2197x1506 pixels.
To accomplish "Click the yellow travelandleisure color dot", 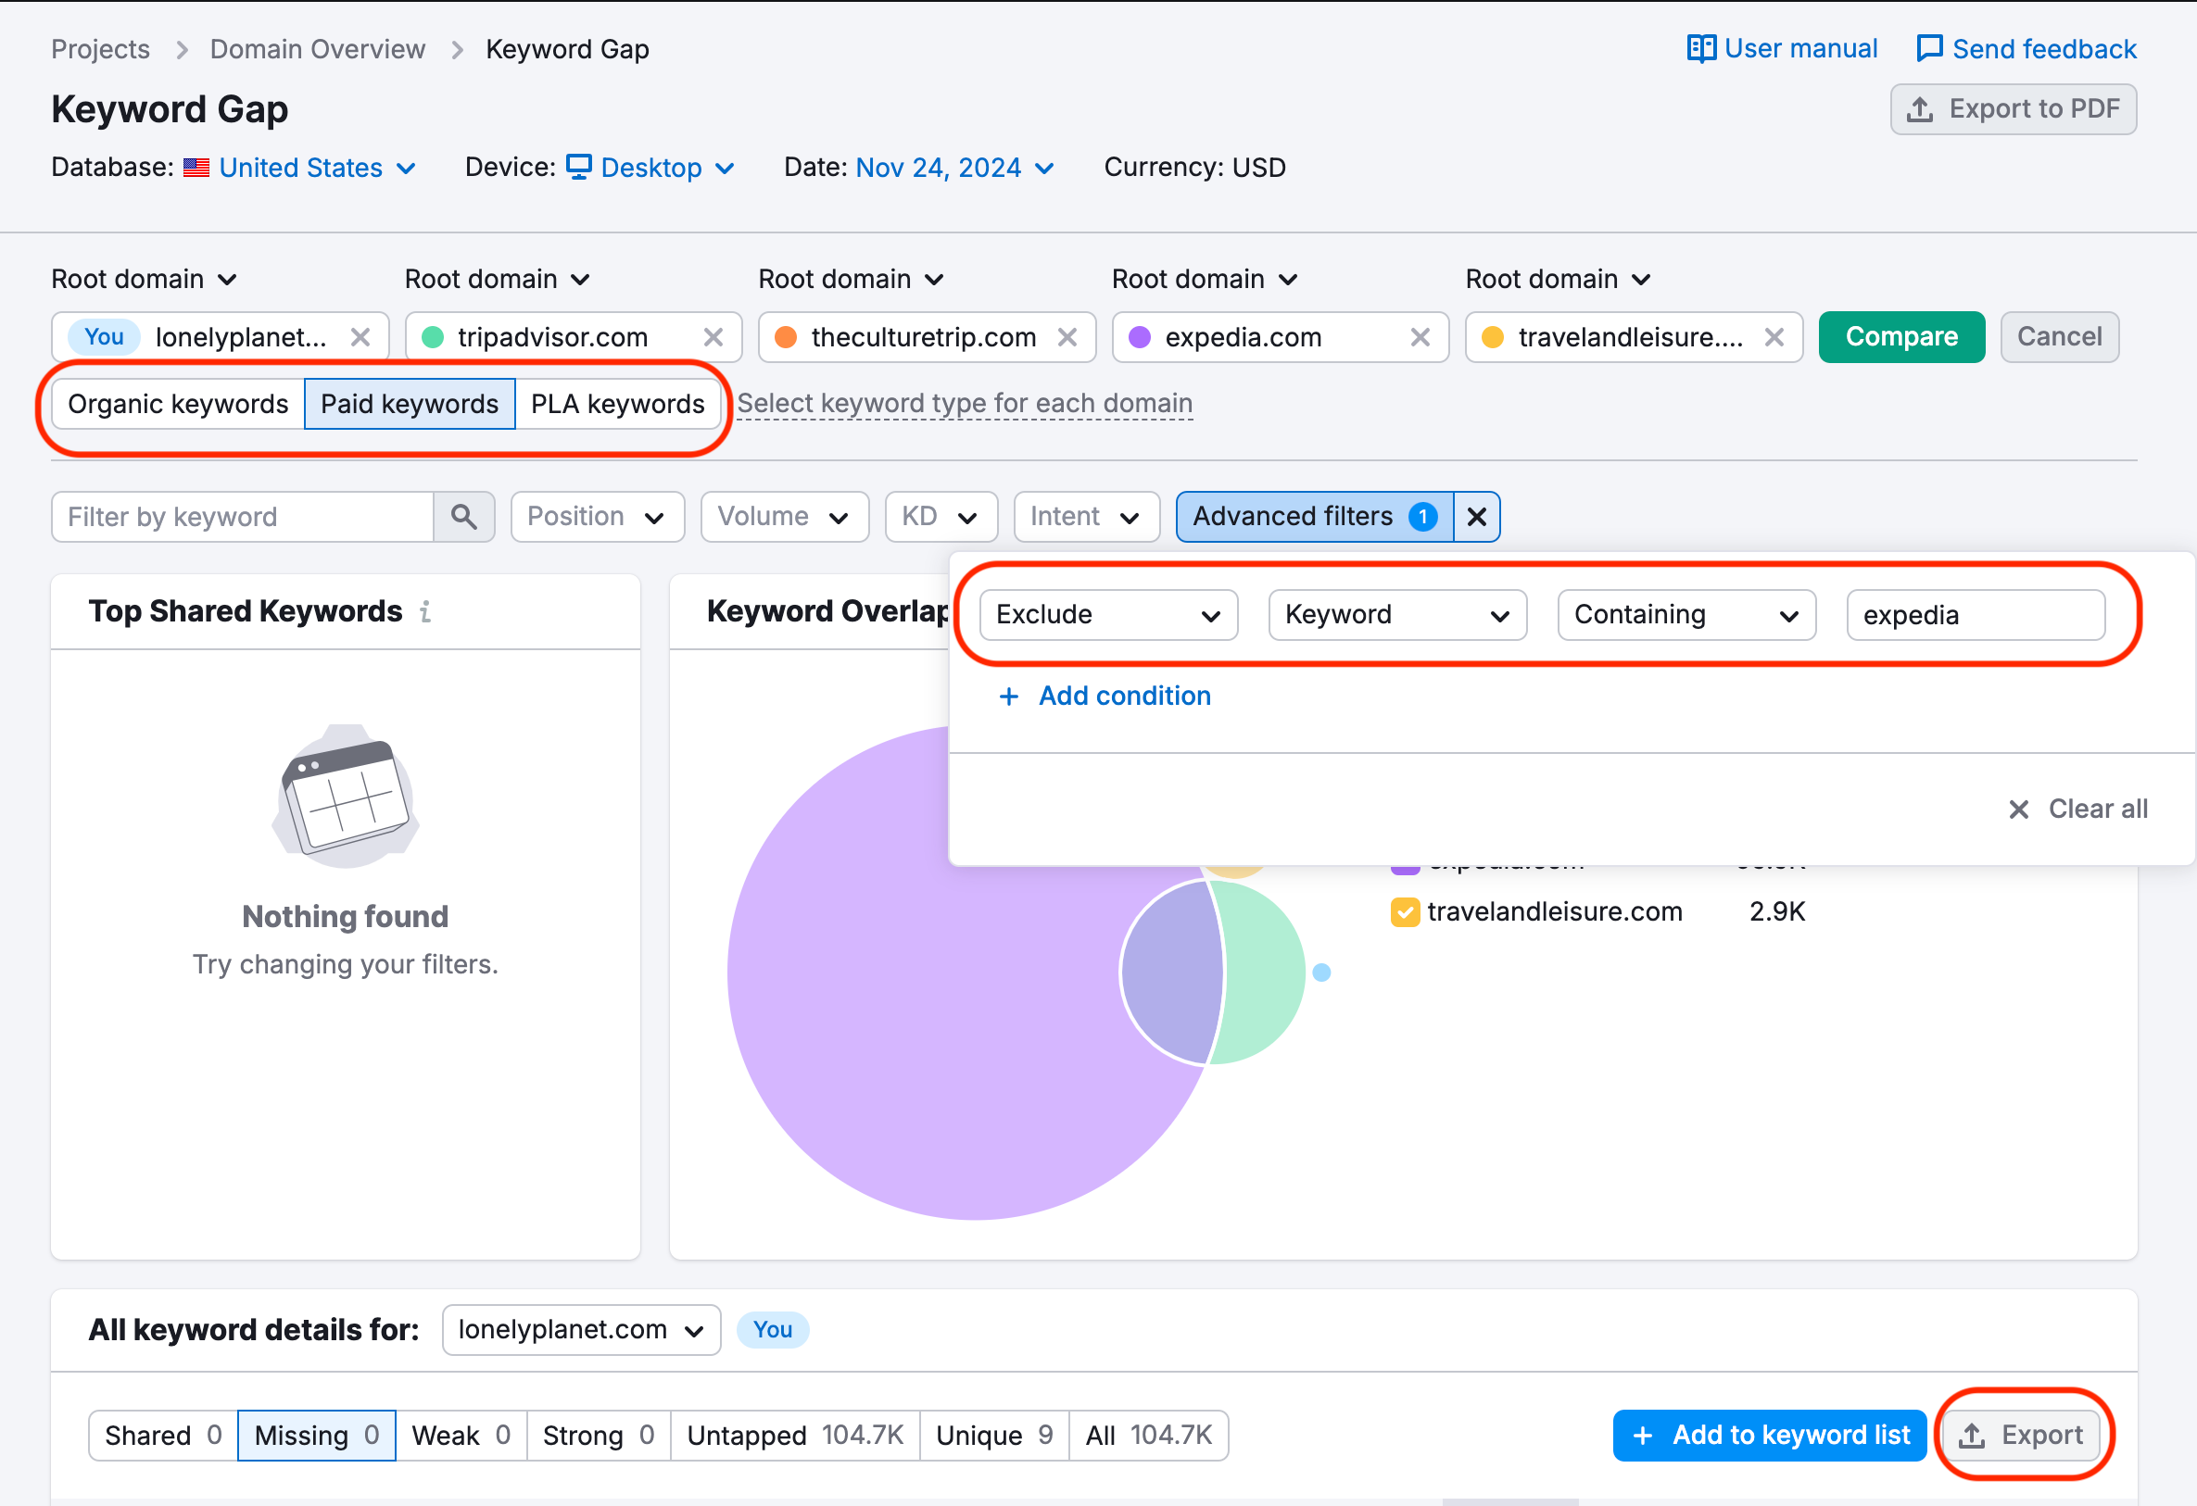I will (x=1493, y=337).
